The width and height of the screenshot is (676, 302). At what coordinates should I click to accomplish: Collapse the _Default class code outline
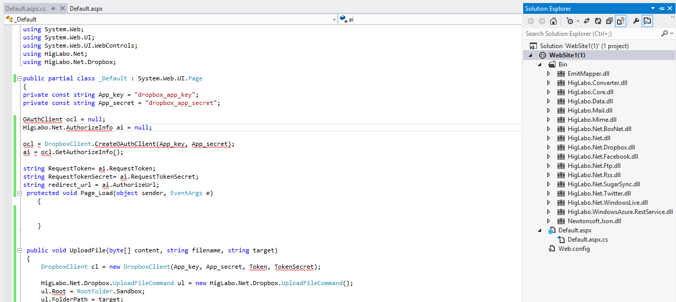point(19,79)
